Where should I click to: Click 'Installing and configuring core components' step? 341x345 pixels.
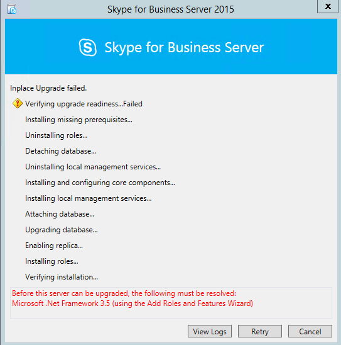(100, 183)
